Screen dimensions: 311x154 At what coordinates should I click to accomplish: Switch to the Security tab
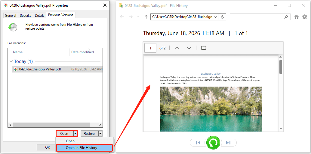(26, 15)
